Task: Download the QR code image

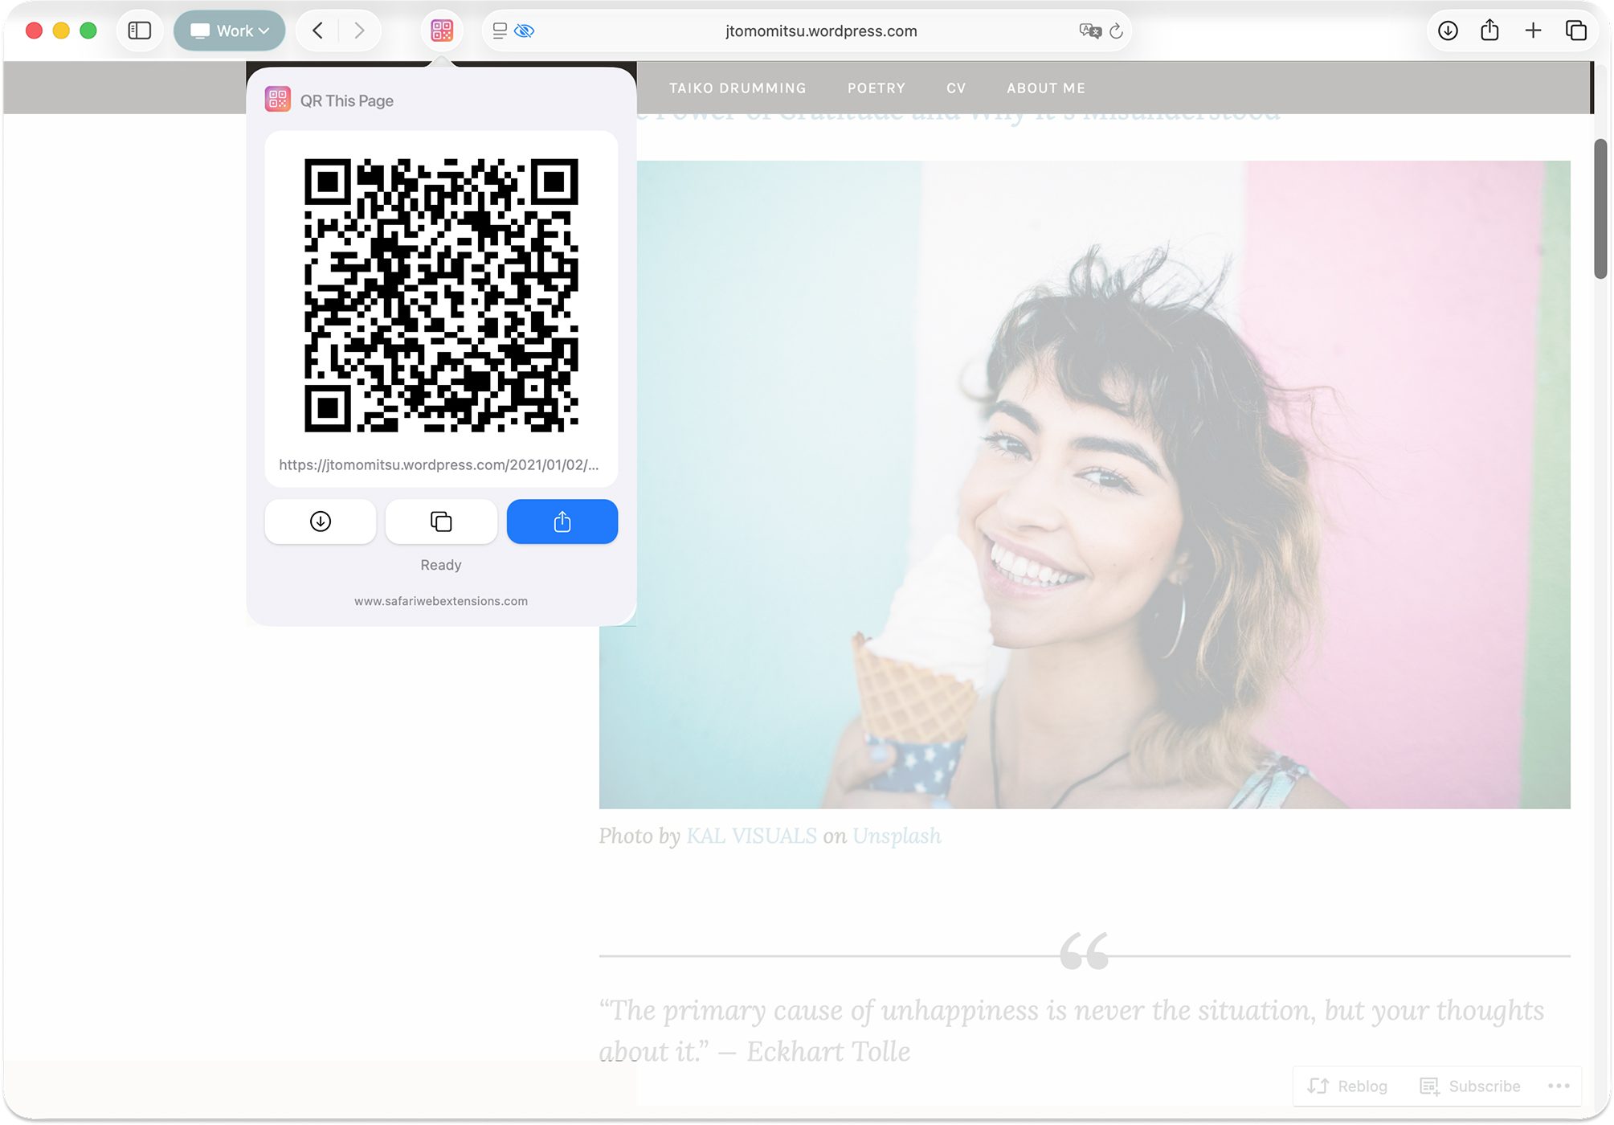Action: [320, 522]
